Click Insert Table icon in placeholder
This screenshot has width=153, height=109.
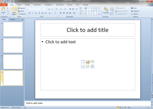click(83, 62)
